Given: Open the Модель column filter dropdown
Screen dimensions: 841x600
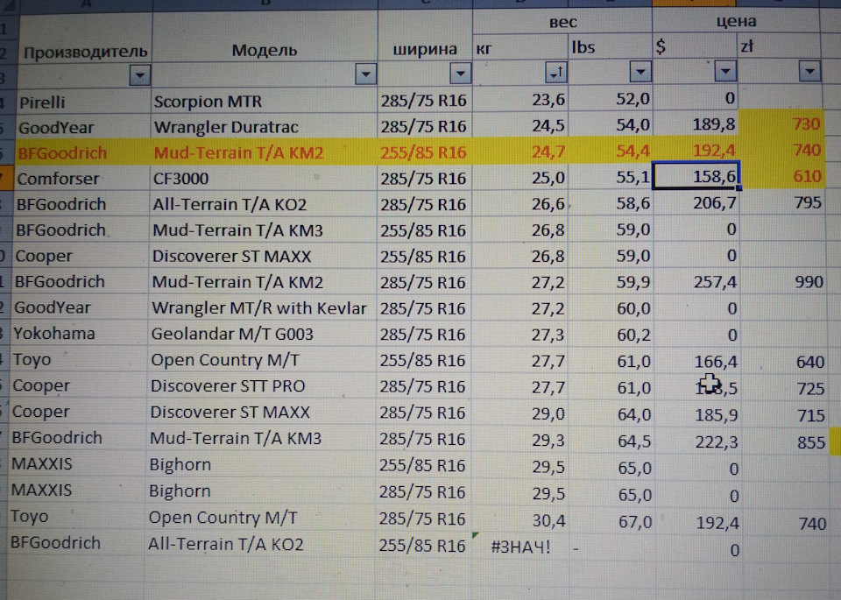Looking at the screenshot, I should pyautogui.click(x=365, y=74).
